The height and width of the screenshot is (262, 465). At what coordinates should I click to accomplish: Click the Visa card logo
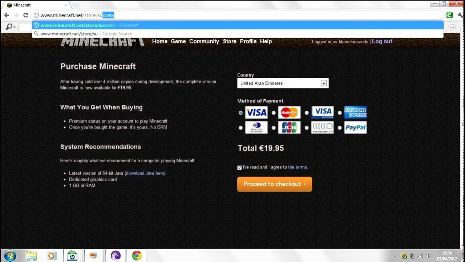(256, 112)
